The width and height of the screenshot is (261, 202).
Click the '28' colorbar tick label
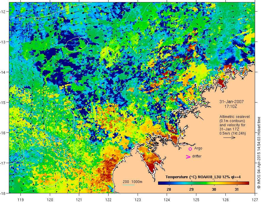pos(169,190)
